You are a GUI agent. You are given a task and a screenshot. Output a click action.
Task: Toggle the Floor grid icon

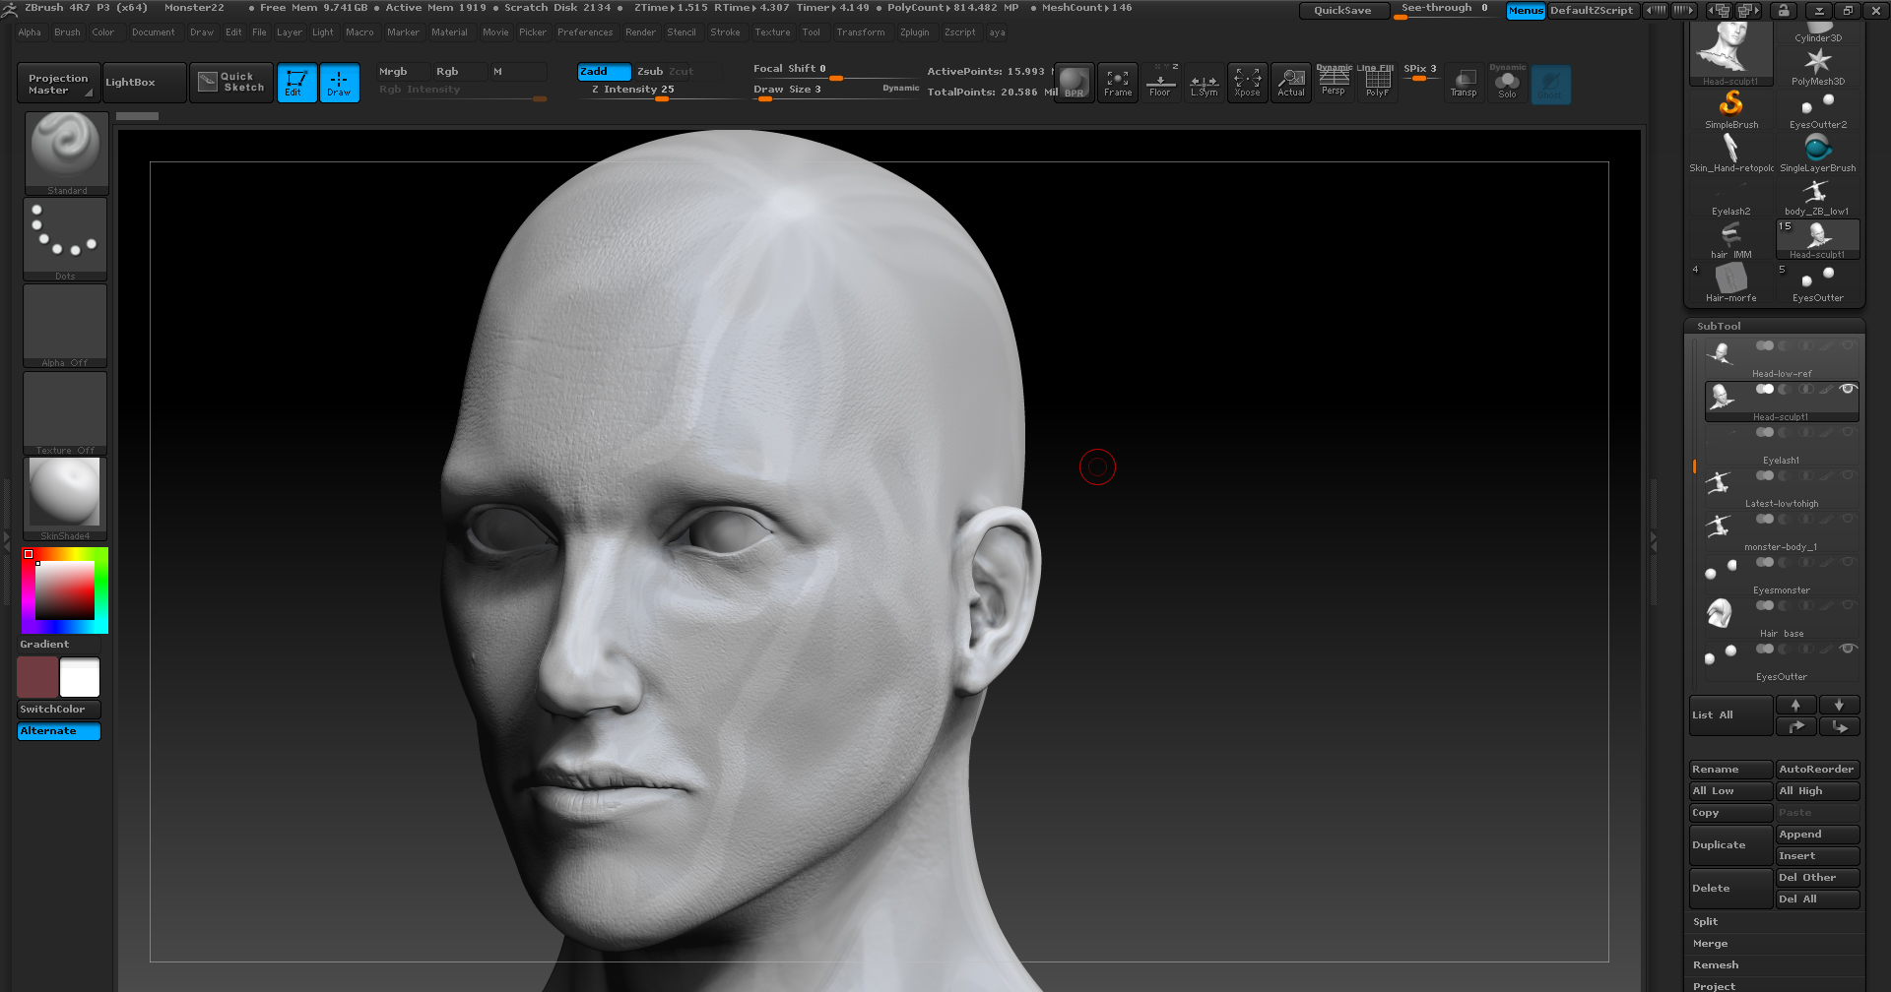tap(1160, 83)
